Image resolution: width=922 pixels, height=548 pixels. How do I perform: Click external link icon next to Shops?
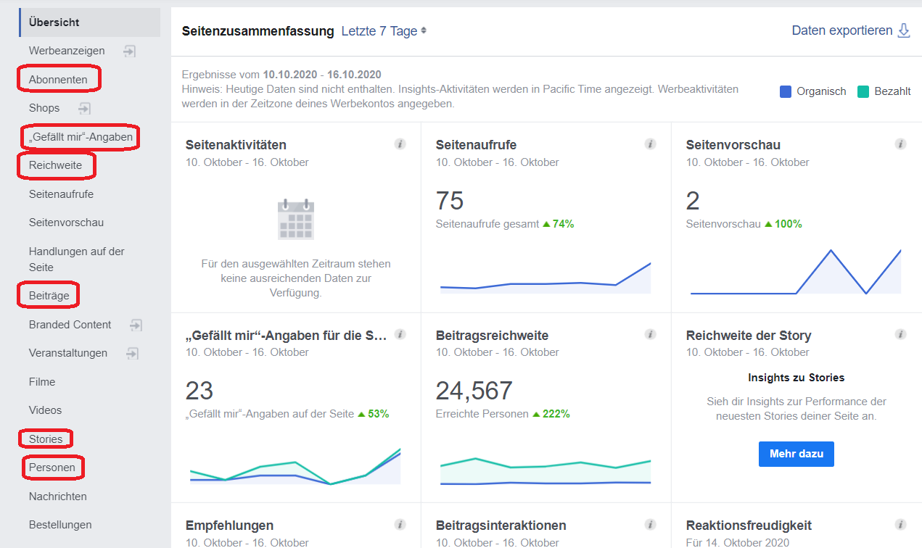point(85,108)
